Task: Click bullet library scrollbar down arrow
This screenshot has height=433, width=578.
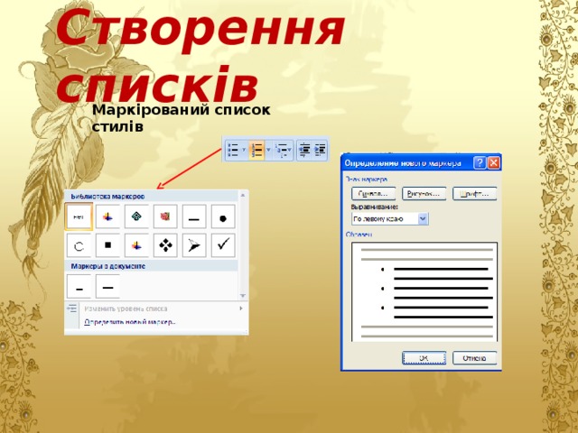Action: click(243, 296)
